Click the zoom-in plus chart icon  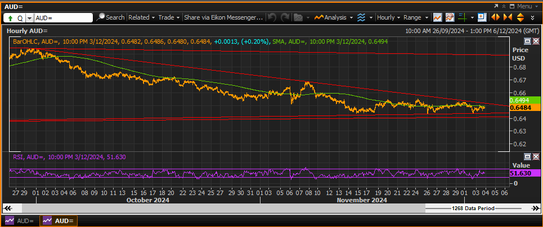pos(482,17)
